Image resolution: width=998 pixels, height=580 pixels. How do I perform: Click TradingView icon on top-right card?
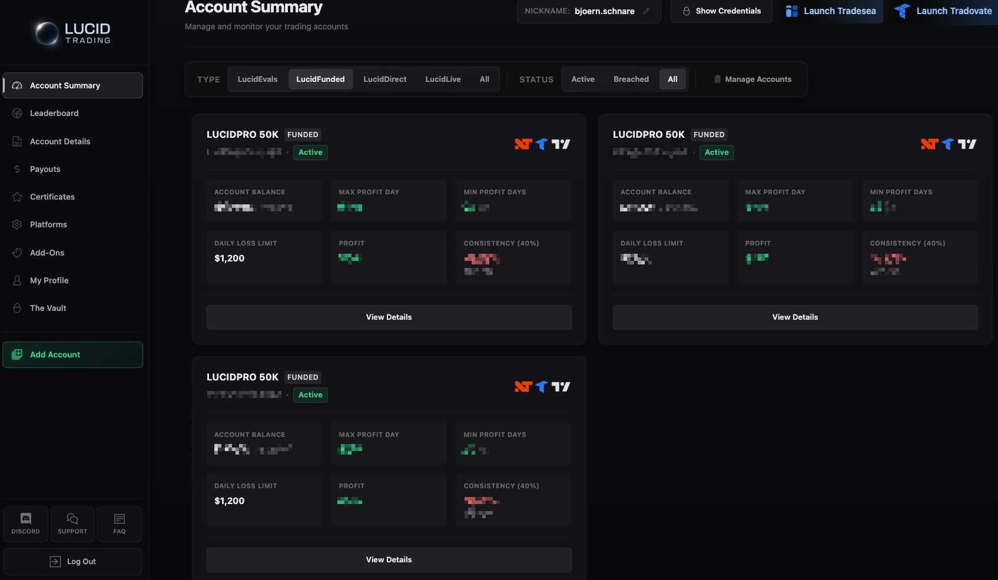(x=967, y=144)
